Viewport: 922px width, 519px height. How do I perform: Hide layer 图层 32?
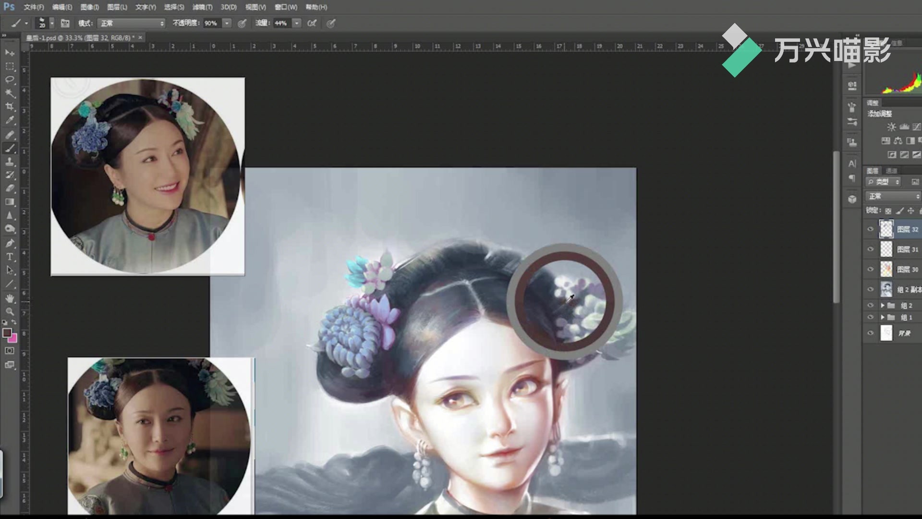[x=870, y=229]
